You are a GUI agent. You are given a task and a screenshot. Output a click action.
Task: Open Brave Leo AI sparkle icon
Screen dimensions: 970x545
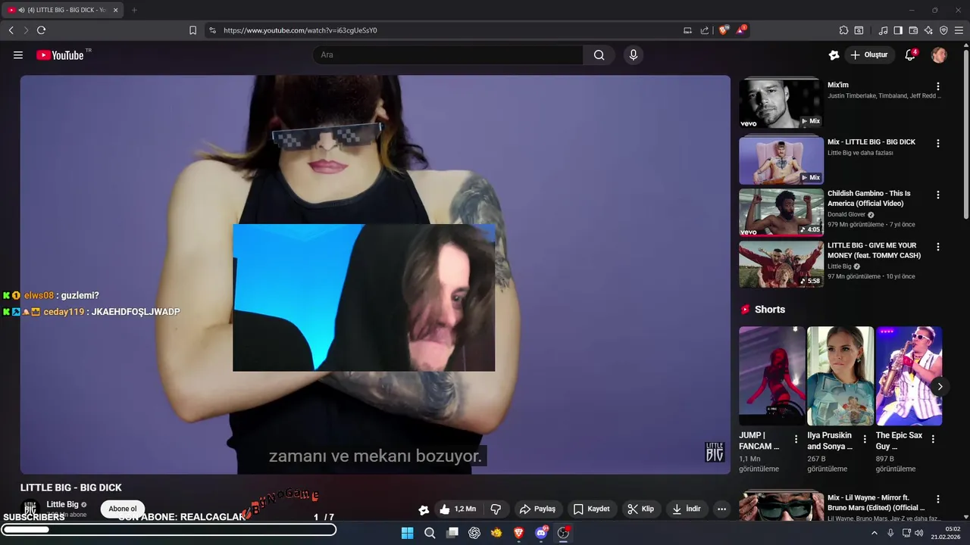pos(928,30)
